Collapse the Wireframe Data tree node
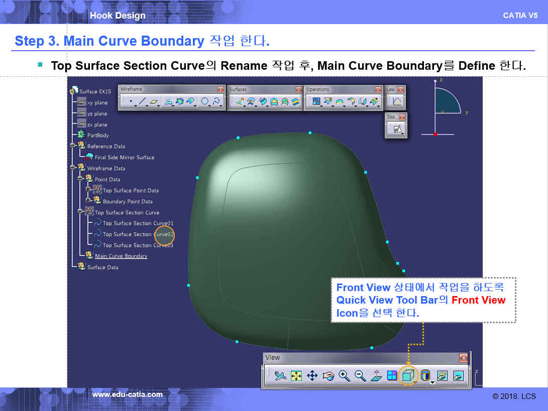The height and width of the screenshot is (411, 548). (x=73, y=168)
